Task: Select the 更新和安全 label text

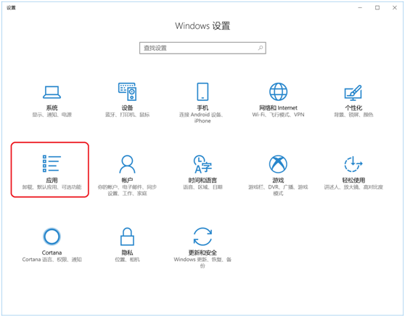Action: (202, 252)
